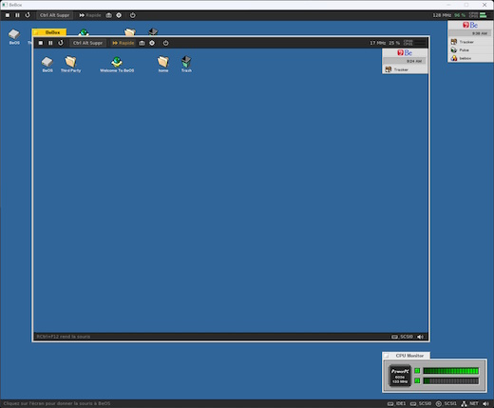Click SCSI0 drive icon in inner status bar
This screenshot has width=494, height=408.
[394, 337]
